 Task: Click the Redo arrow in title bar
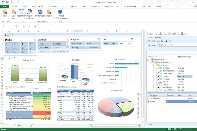click(18, 2)
